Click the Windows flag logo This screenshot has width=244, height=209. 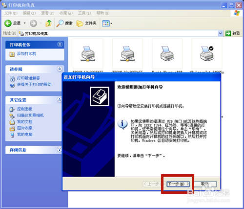coord(237,13)
